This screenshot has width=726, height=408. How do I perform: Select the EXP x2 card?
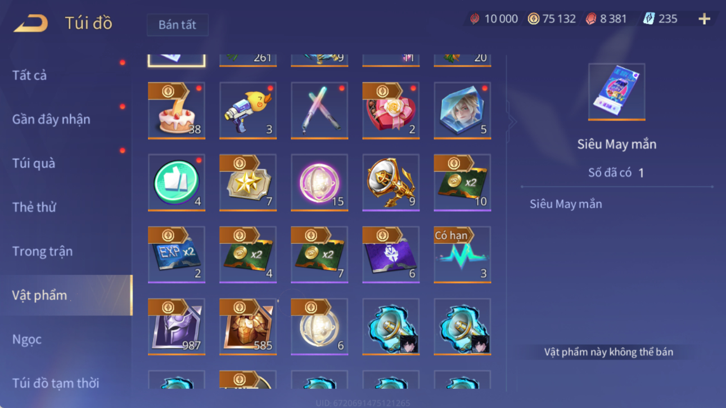(177, 255)
